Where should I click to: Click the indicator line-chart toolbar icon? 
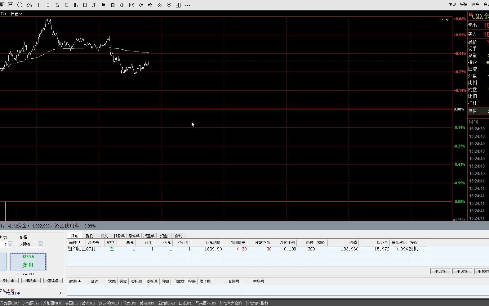(x=29, y=5)
